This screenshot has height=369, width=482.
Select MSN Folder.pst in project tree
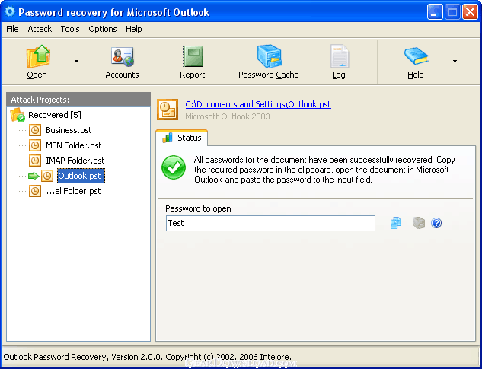(x=74, y=145)
